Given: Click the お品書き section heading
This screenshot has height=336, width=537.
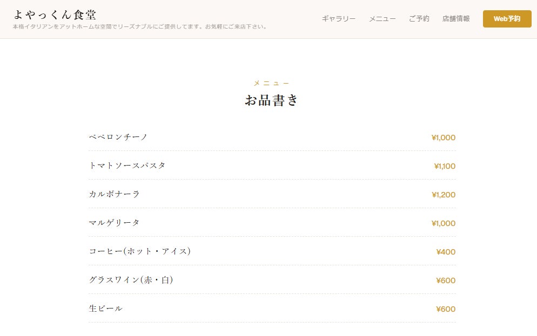Looking at the screenshot, I should click(272, 100).
